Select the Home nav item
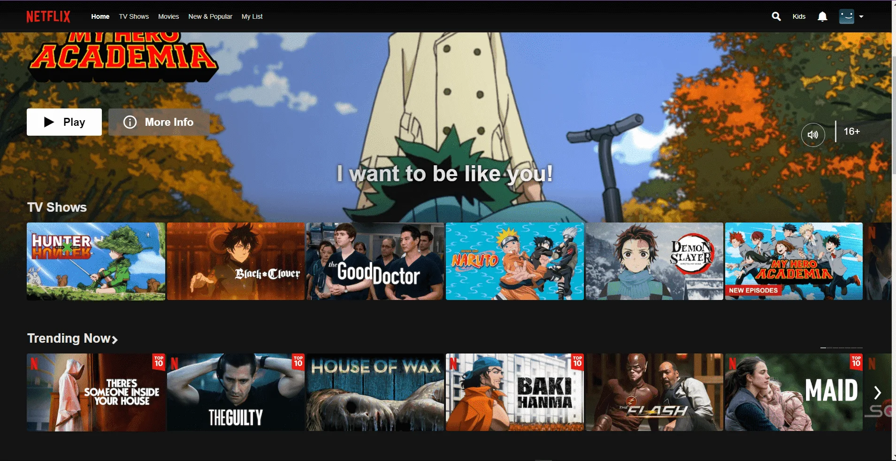This screenshot has width=896, height=461. 100,16
